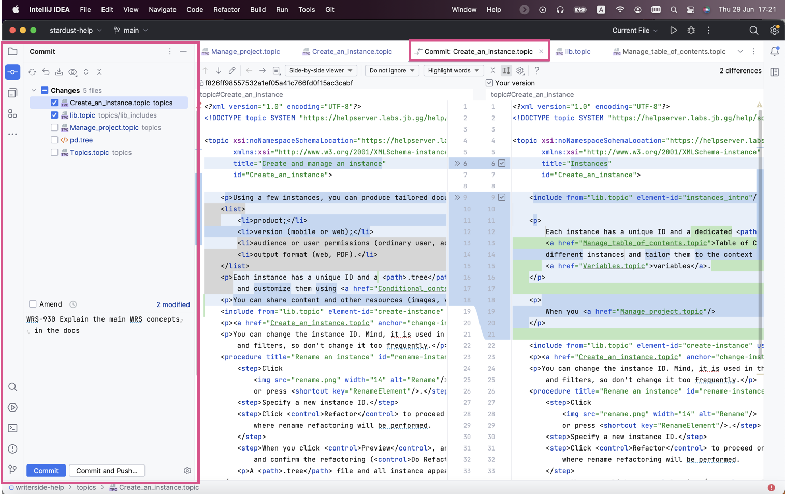Click the Commit and Push button
The image size is (785, 494).
(x=107, y=471)
